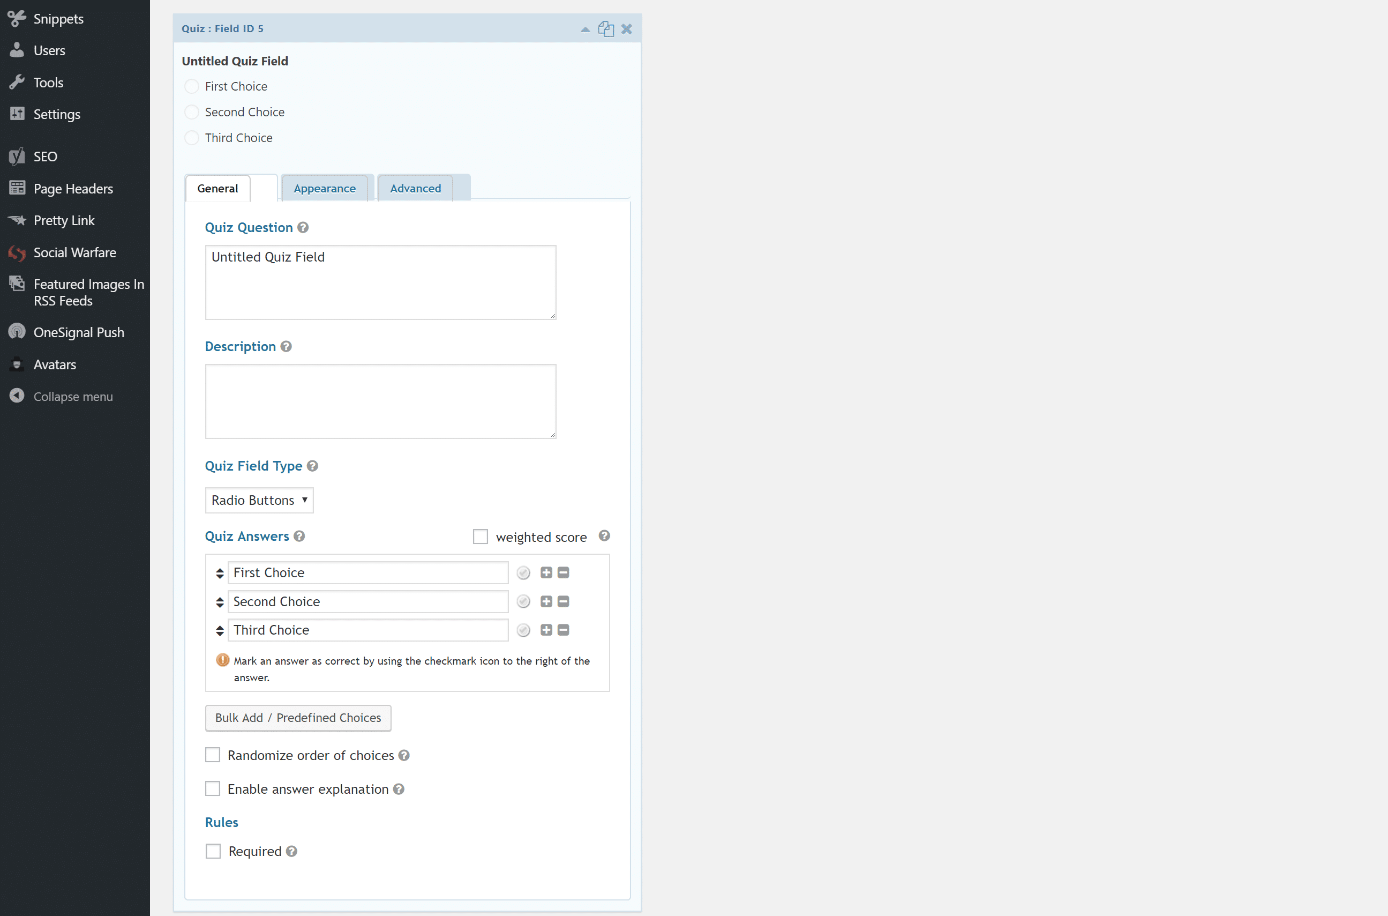Enable the answer explanation checkbox
The width and height of the screenshot is (1388, 916).
[x=213, y=788]
